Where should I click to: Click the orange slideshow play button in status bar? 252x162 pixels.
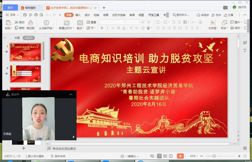coord(180,156)
